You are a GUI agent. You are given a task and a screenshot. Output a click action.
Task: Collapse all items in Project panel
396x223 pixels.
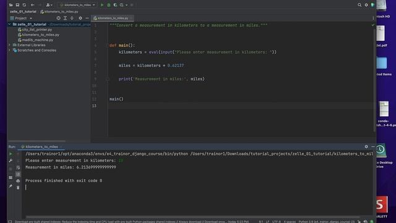tap(72, 18)
